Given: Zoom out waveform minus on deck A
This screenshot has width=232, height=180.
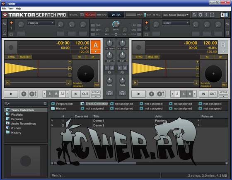Looking at the screenshot, I should [x=70, y=75].
